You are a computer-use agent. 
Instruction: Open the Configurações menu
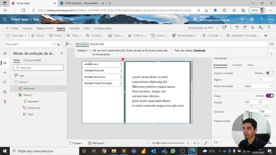tap(103, 28)
